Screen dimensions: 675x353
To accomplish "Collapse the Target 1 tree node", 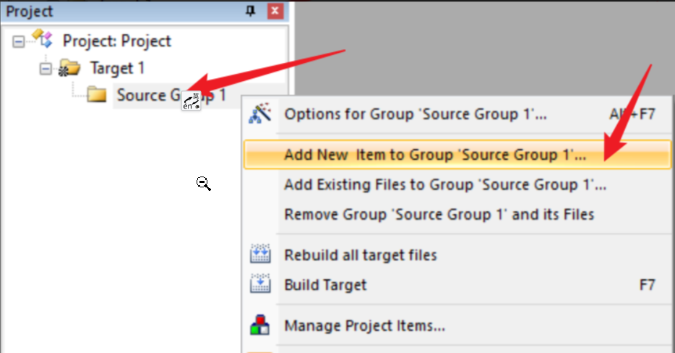I will click(46, 69).
